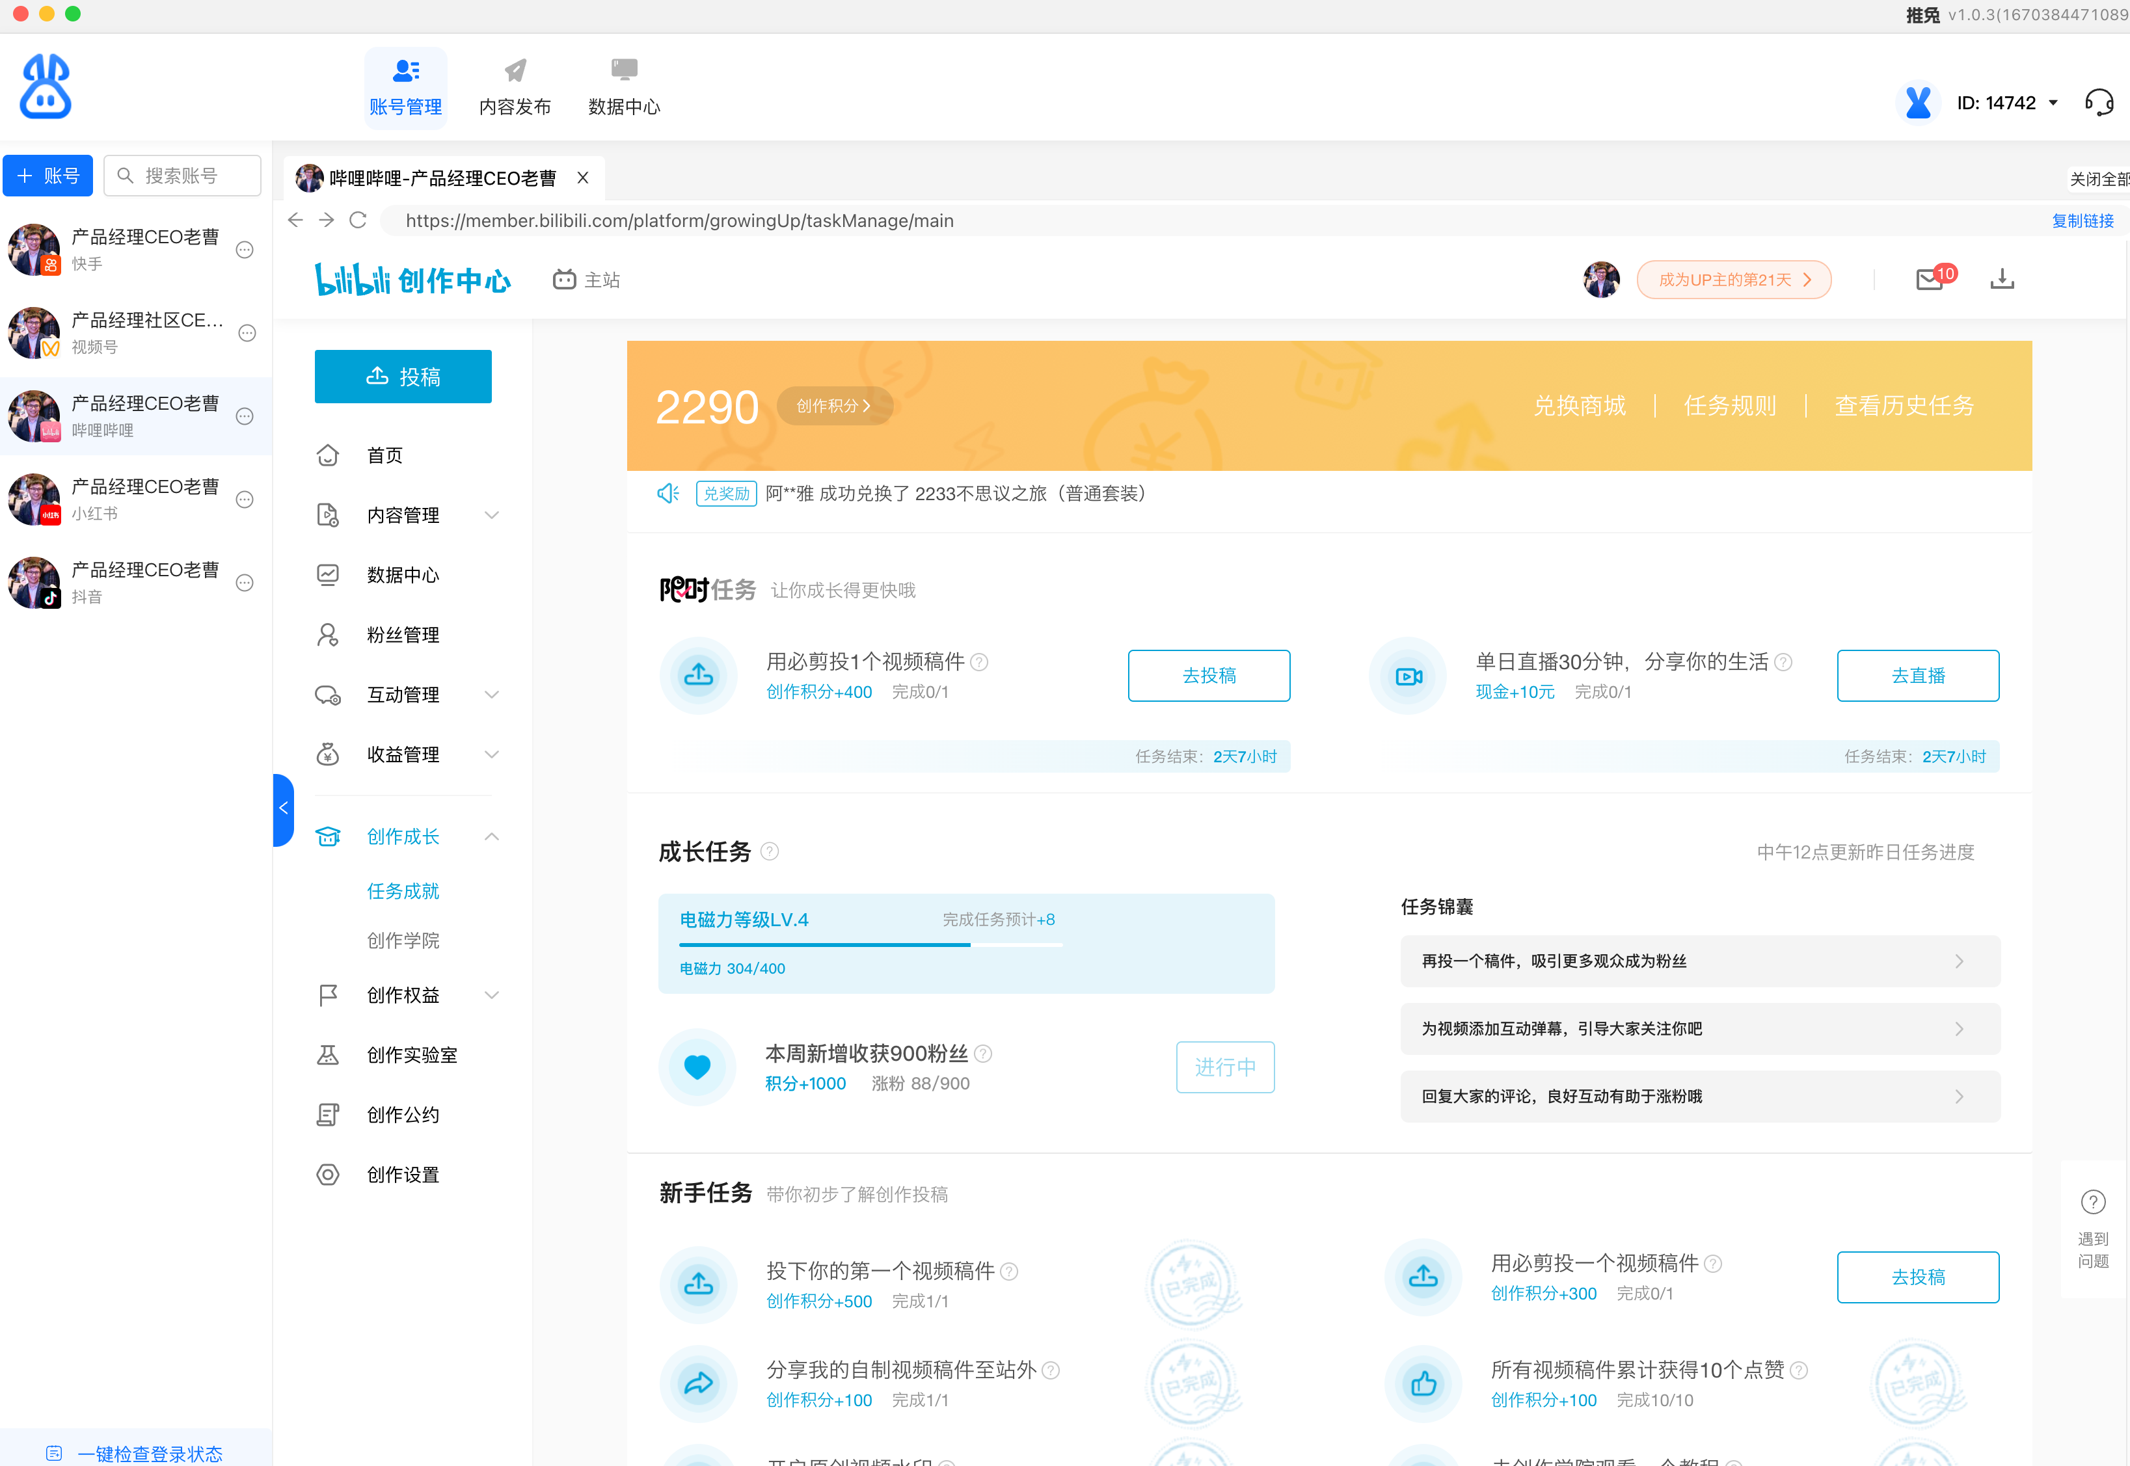
Task: Click help icon beside 分享我的自制视频稿件至站外
Action: tap(1051, 1370)
